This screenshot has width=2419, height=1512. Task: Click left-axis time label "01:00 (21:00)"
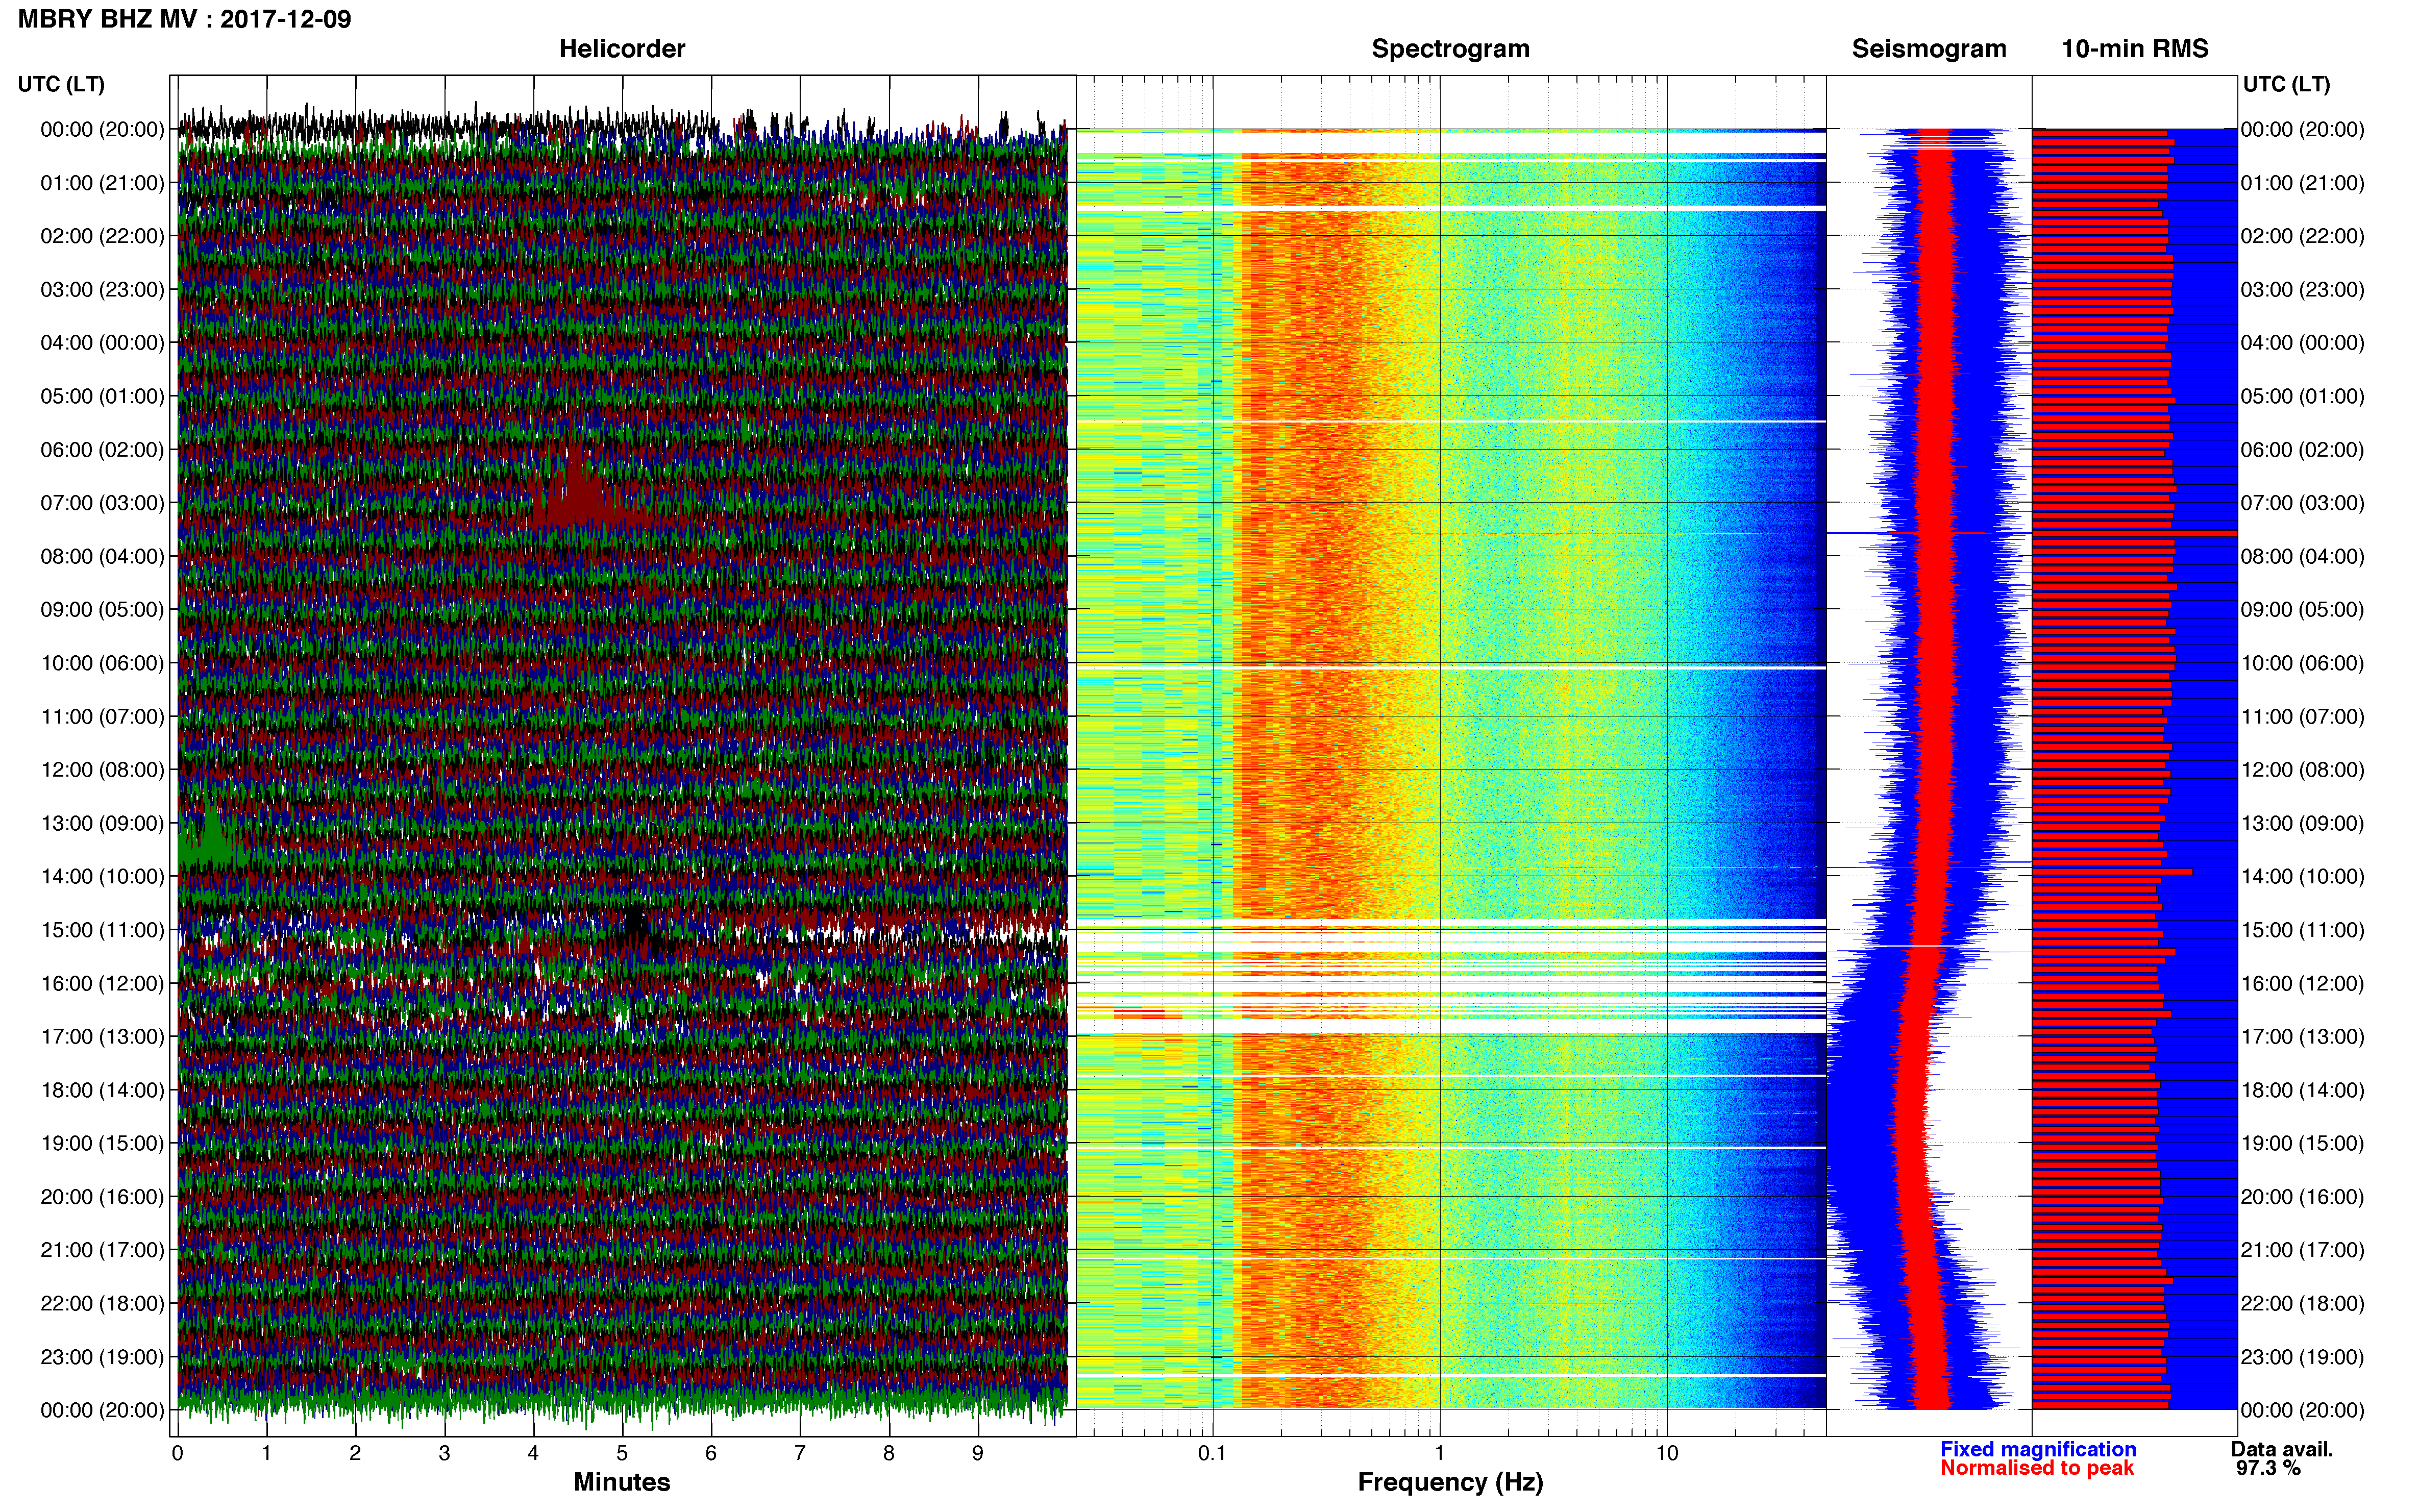tap(102, 183)
